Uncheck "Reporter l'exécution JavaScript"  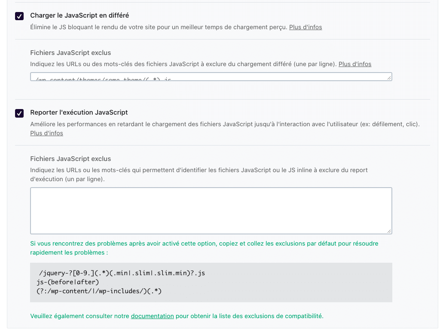click(19, 113)
